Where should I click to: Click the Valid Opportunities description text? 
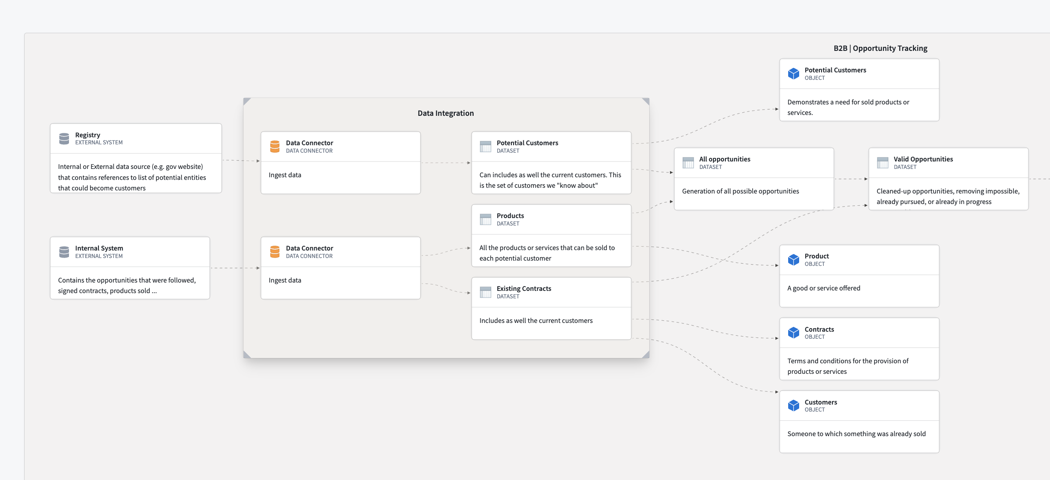pyautogui.click(x=948, y=197)
